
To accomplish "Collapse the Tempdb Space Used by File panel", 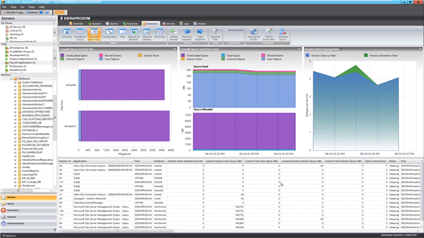I will pyautogui.click(x=175, y=49).
